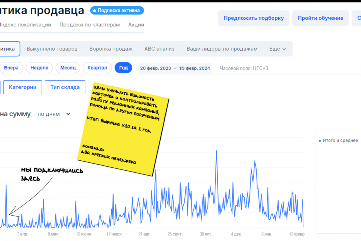
Task: Click the blue dot next to 'Итого и среднее'
Action: click(x=320, y=141)
